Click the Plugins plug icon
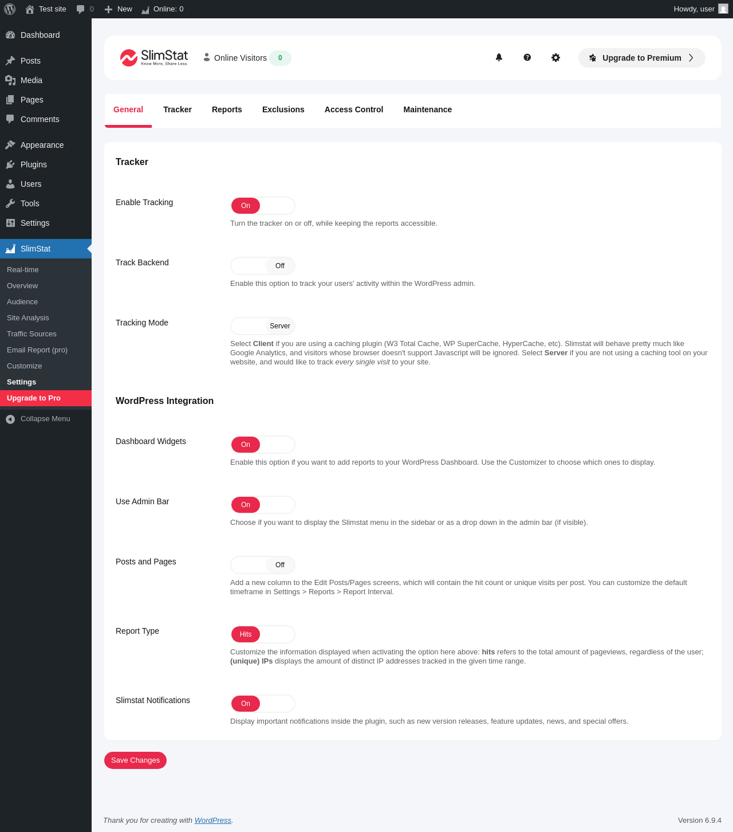733x832 pixels. click(x=10, y=164)
